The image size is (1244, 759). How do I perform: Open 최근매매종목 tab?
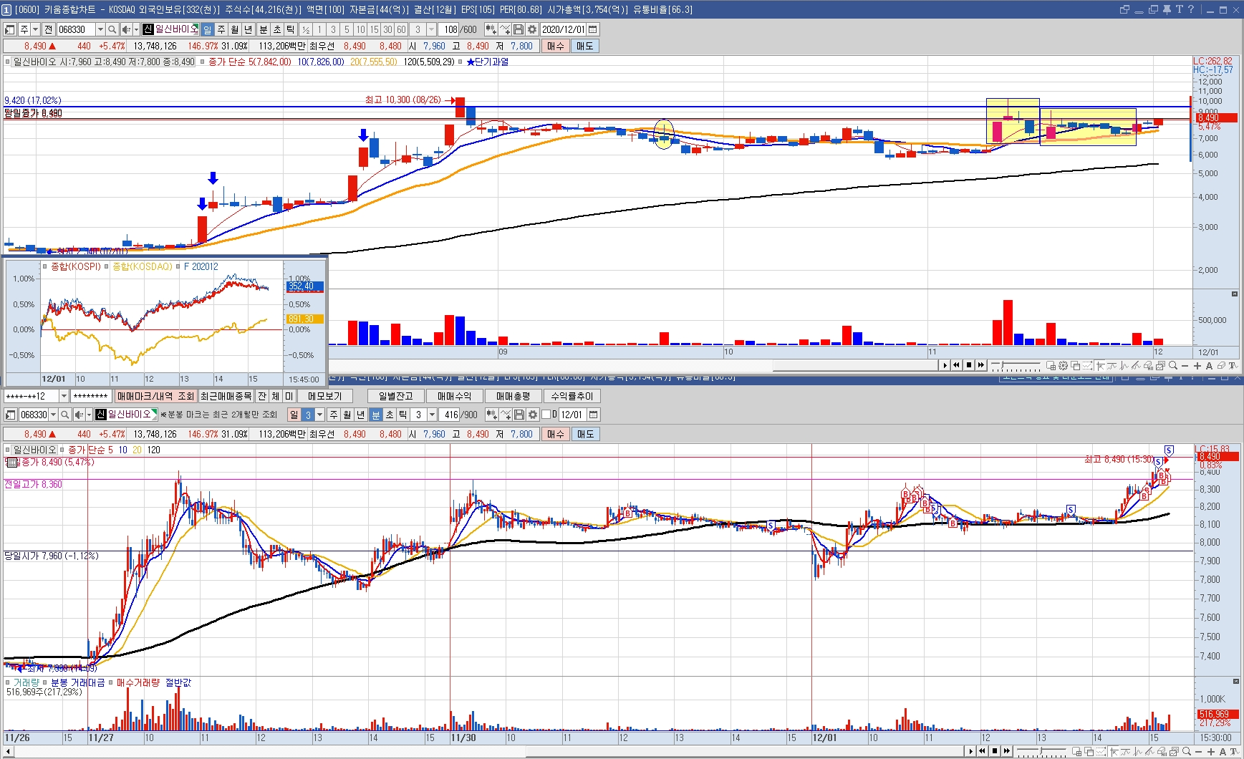pyautogui.click(x=226, y=396)
